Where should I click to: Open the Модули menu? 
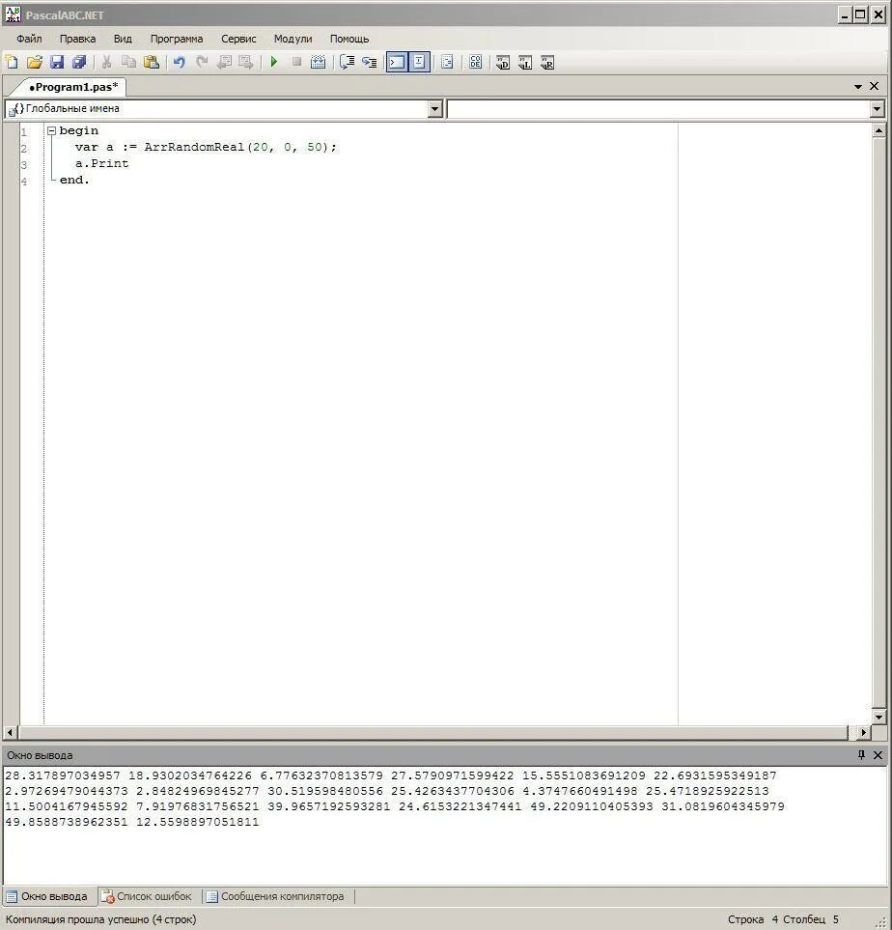point(293,39)
